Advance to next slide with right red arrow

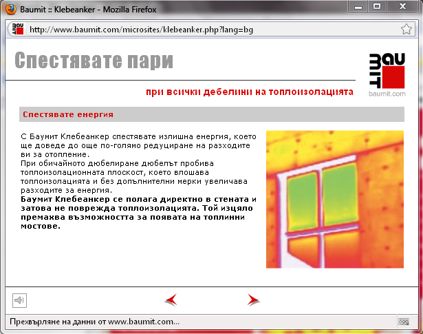253,300
